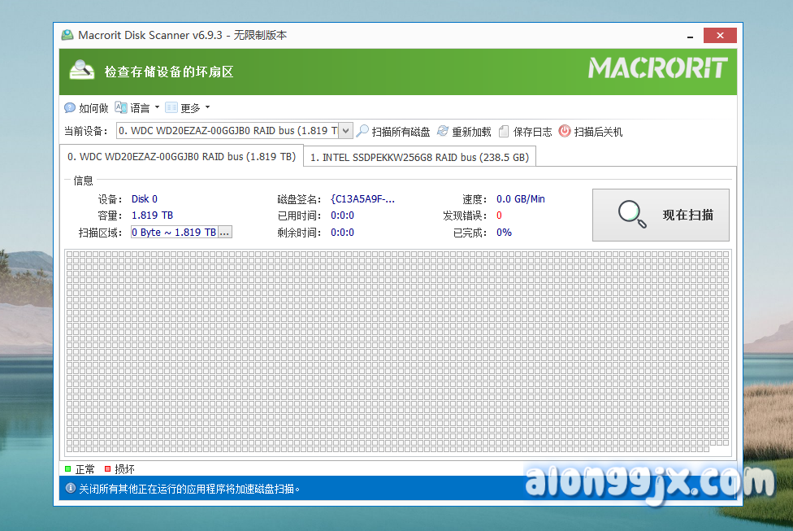
Task: Click the red 损坏 legend square
Action: click(107, 469)
